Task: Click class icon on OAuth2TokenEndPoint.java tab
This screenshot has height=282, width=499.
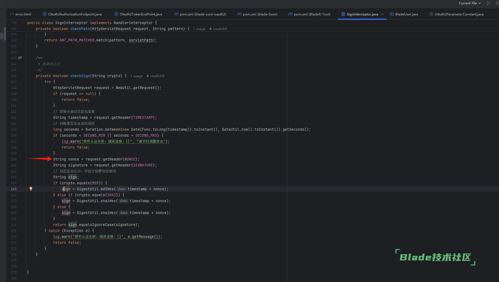Action: point(116,14)
